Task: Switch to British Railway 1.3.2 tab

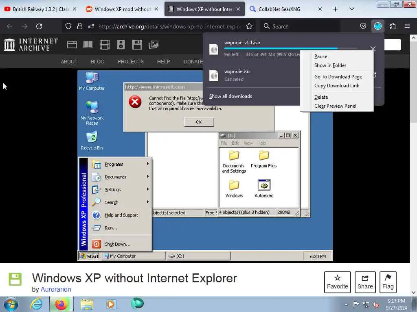Action: 41,9
